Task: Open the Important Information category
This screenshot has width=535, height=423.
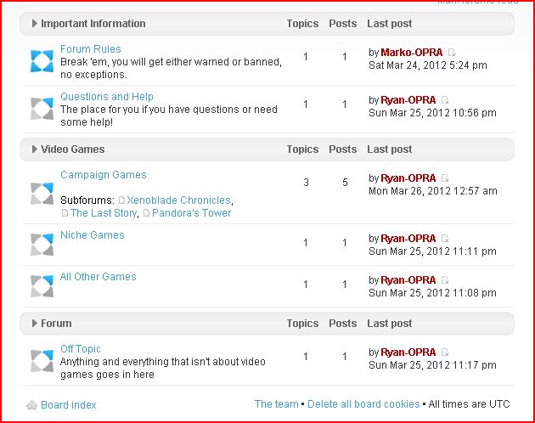Action: coord(93,24)
